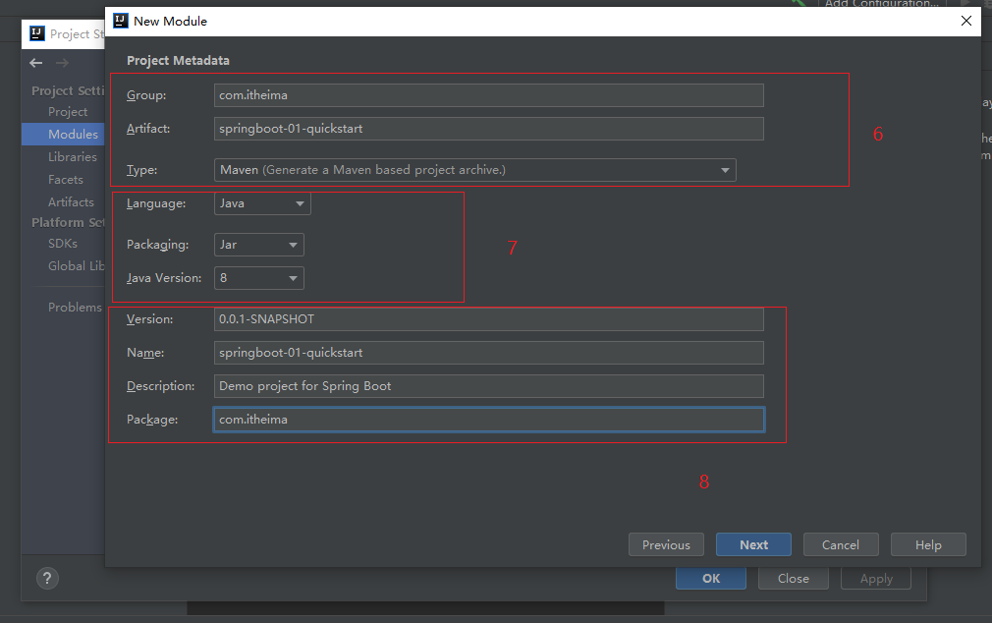Viewport: 992px width, 623px height.
Task: Open the Language dropdown
Action: 262,203
